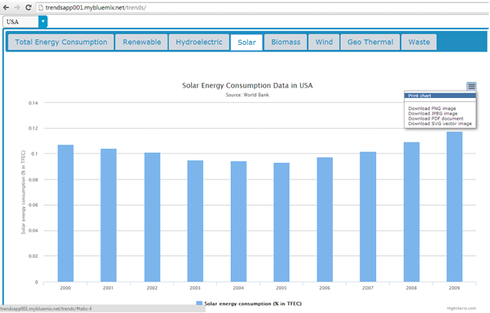Image resolution: width=490 pixels, height=313 pixels.
Task: Choose Download PDF document
Action: click(435, 119)
